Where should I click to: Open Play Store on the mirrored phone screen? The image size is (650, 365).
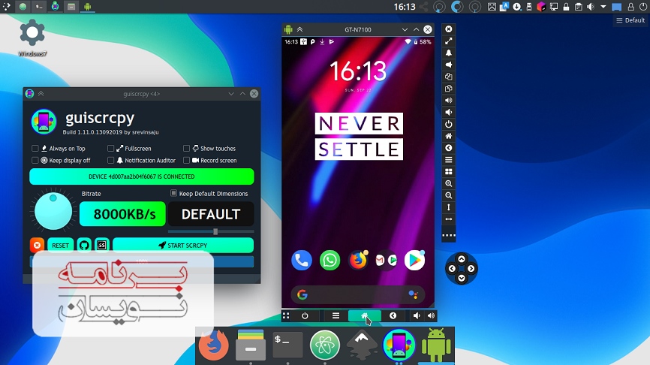tap(414, 261)
